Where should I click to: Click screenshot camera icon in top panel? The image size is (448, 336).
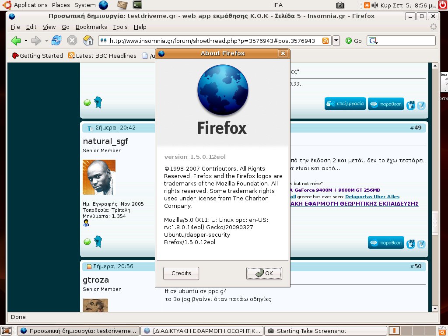point(340,5)
